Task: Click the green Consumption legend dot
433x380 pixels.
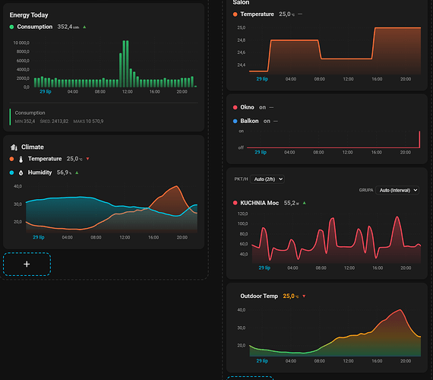Action: [11, 27]
